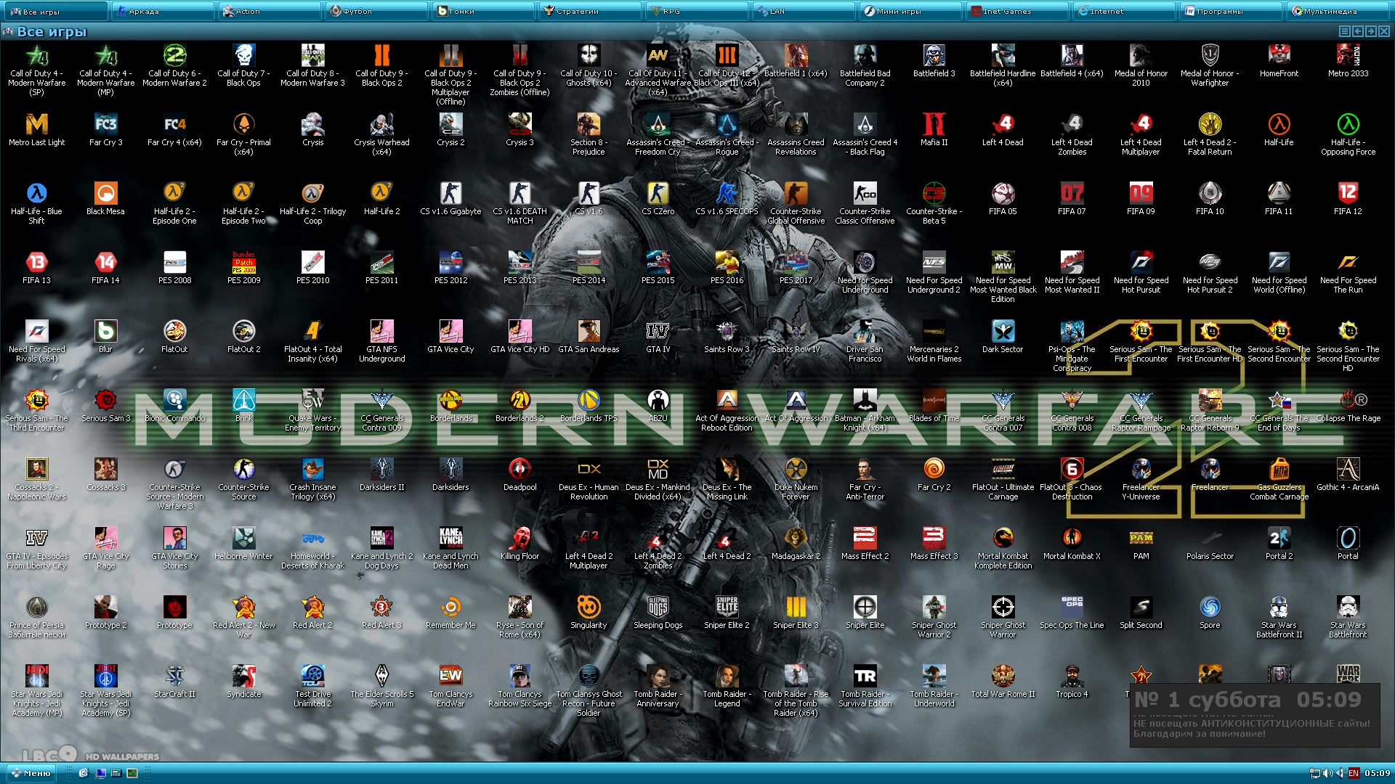Open FIFA 12 icon
The height and width of the screenshot is (784, 1395).
(1348, 194)
